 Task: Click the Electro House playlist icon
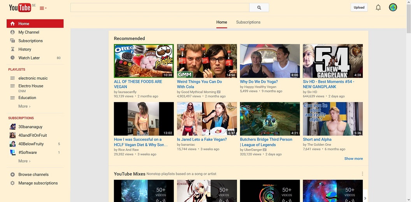pos(12,86)
